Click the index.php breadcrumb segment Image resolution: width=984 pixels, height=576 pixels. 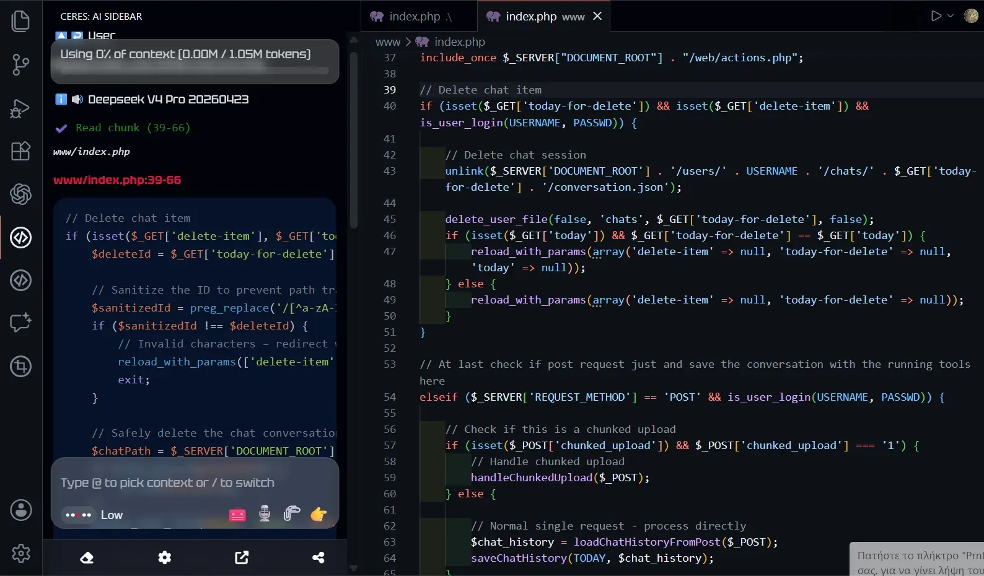[459, 42]
